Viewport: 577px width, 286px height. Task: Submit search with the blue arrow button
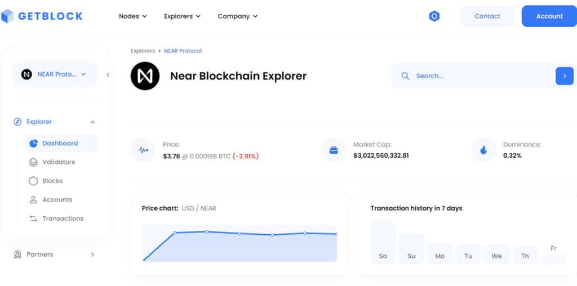pyautogui.click(x=564, y=76)
